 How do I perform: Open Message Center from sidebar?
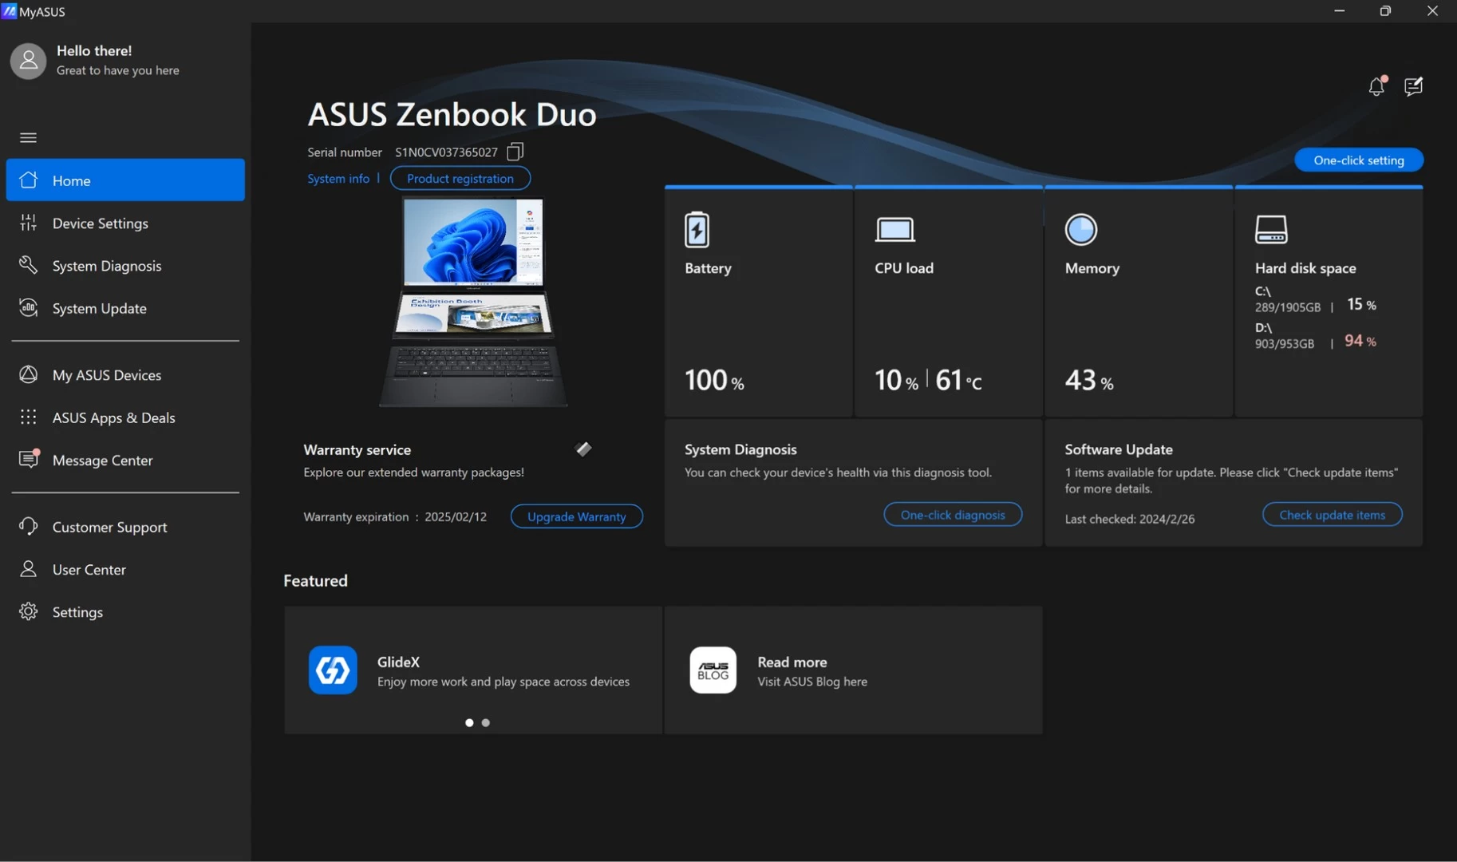tap(125, 460)
